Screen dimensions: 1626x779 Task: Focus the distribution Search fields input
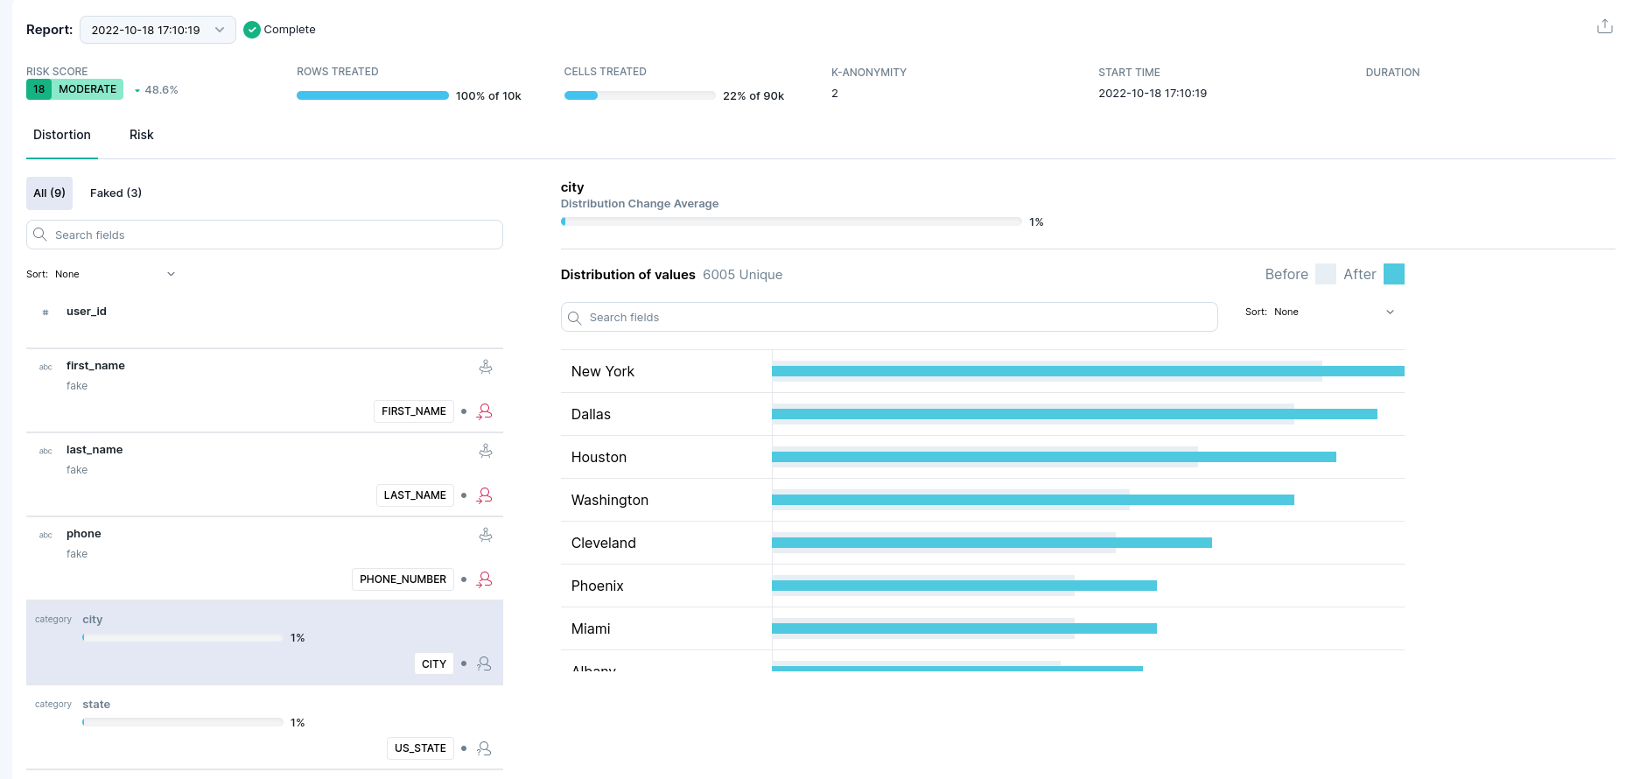point(889,318)
